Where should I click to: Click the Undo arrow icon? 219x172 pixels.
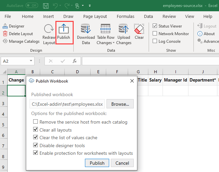(x=55, y=6)
